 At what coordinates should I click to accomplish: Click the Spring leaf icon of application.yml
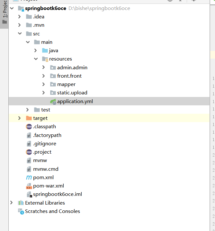pos(53,102)
